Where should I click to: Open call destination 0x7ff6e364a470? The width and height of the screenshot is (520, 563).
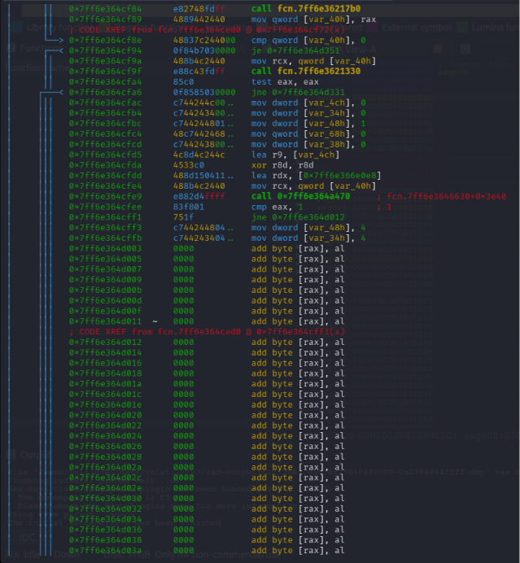[x=313, y=196]
